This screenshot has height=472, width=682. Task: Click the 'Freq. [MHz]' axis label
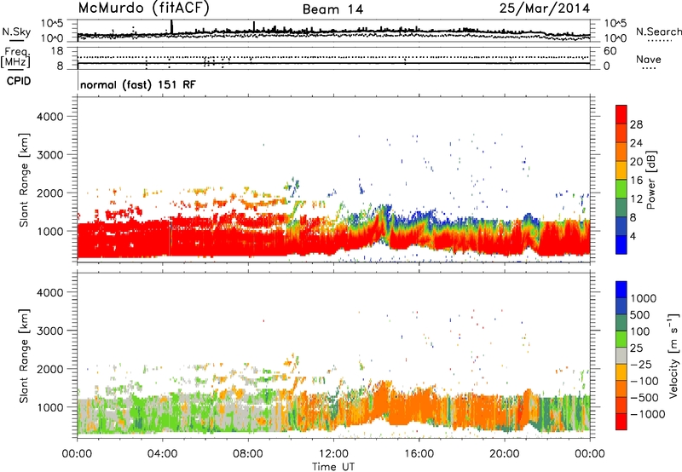[x=15, y=58]
